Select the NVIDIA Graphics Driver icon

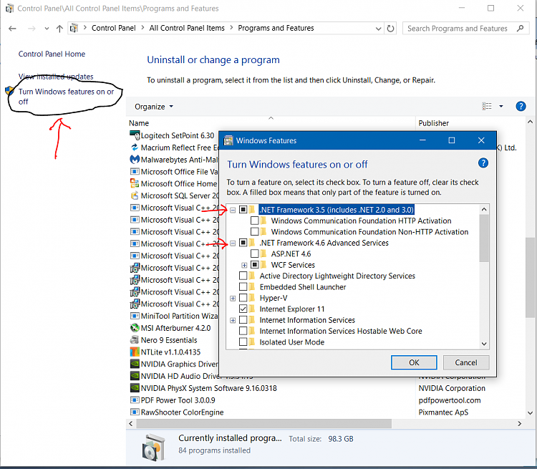pyautogui.click(x=135, y=364)
